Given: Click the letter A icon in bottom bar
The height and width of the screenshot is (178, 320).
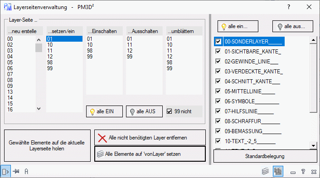Looking at the screenshot, I should coord(26,172).
